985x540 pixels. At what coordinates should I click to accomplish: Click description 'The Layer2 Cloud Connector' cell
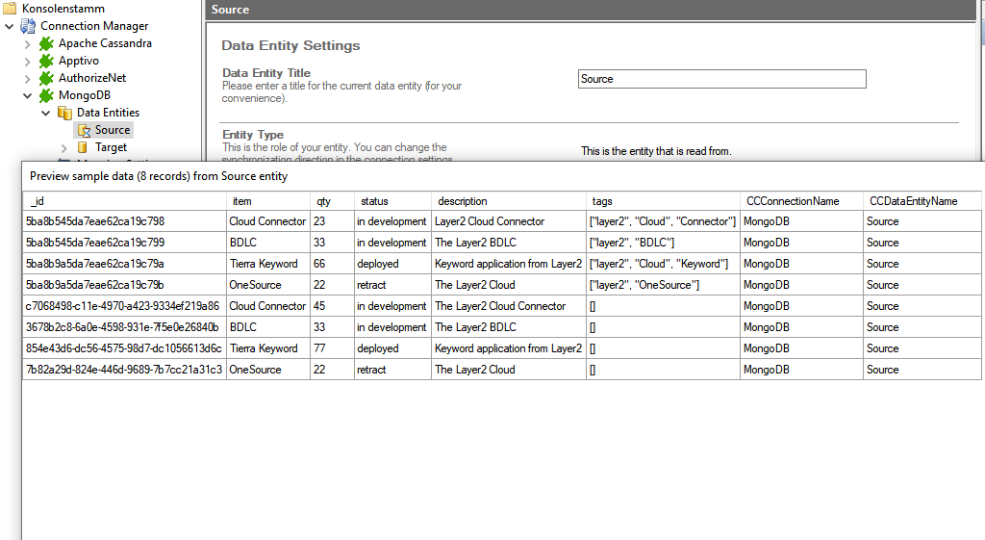[508, 306]
